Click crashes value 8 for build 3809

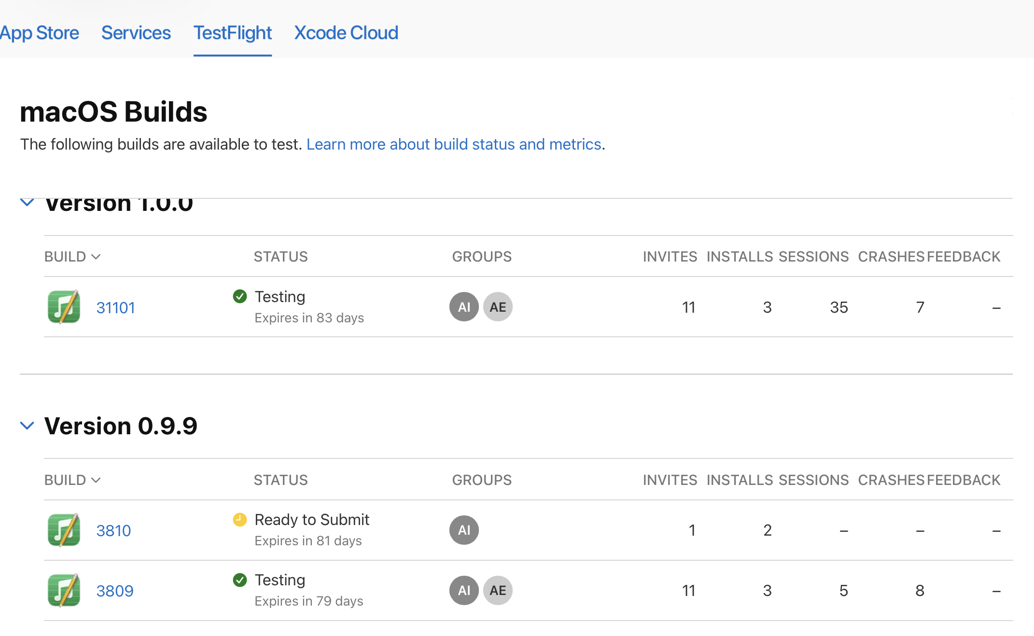[920, 591]
